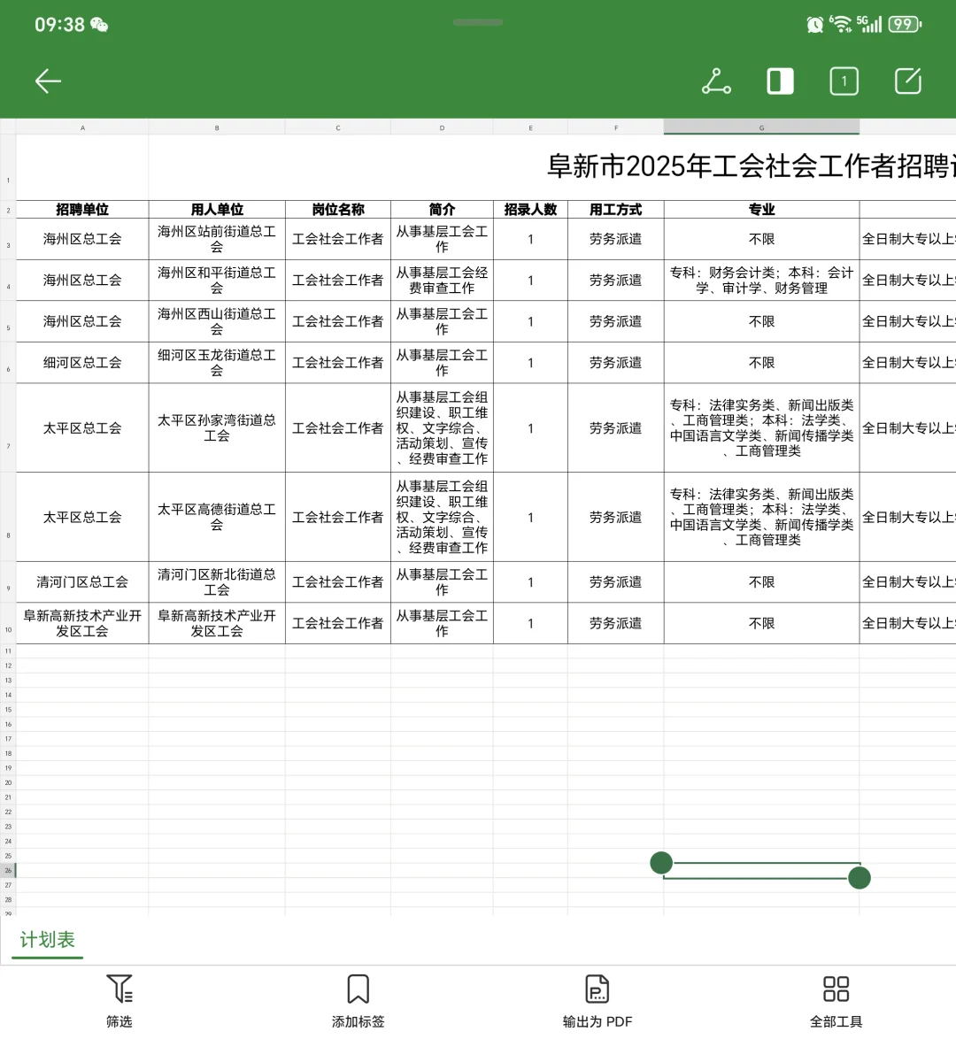Image resolution: width=956 pixels, height=1039 pixels.
Task: Tap the lower-right green selection handle
Action: point(860,878)
